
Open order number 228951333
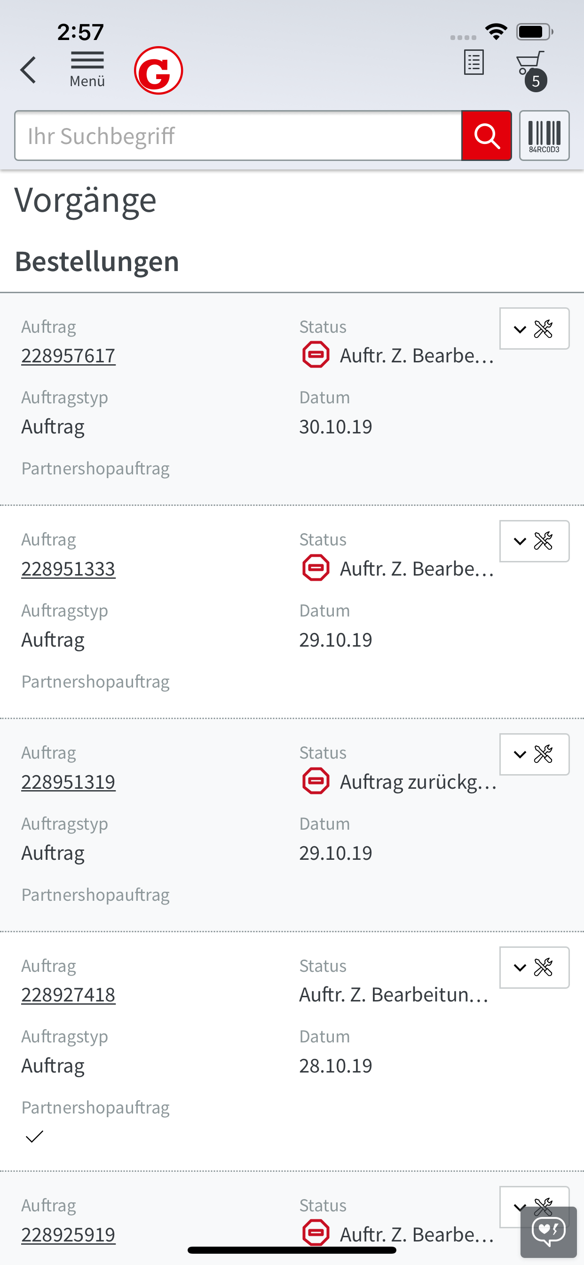[68, 568]
